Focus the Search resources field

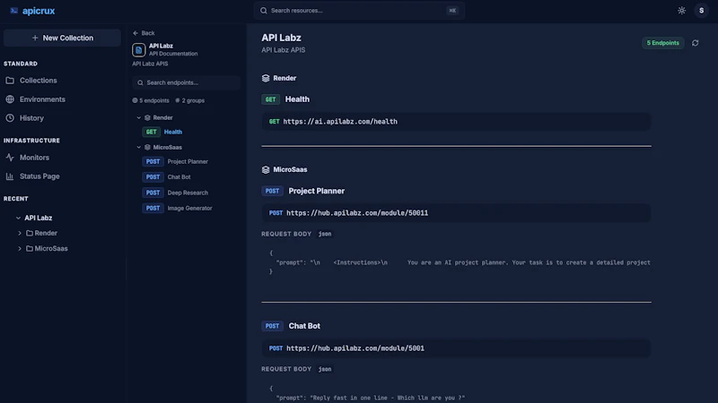(359, 11)
